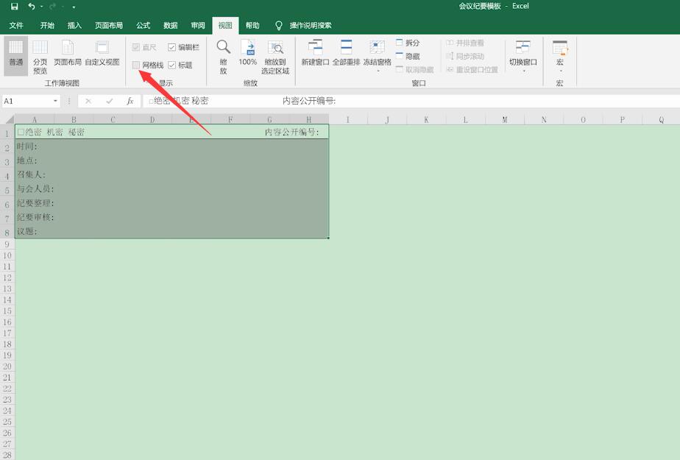
Task: Uncheck the 编辑栏 formula bar checkbox
Action: click(171, 47)
